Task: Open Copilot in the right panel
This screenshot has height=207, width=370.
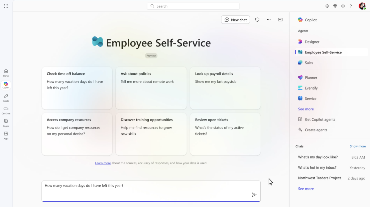Action: [x=307, y=20]
